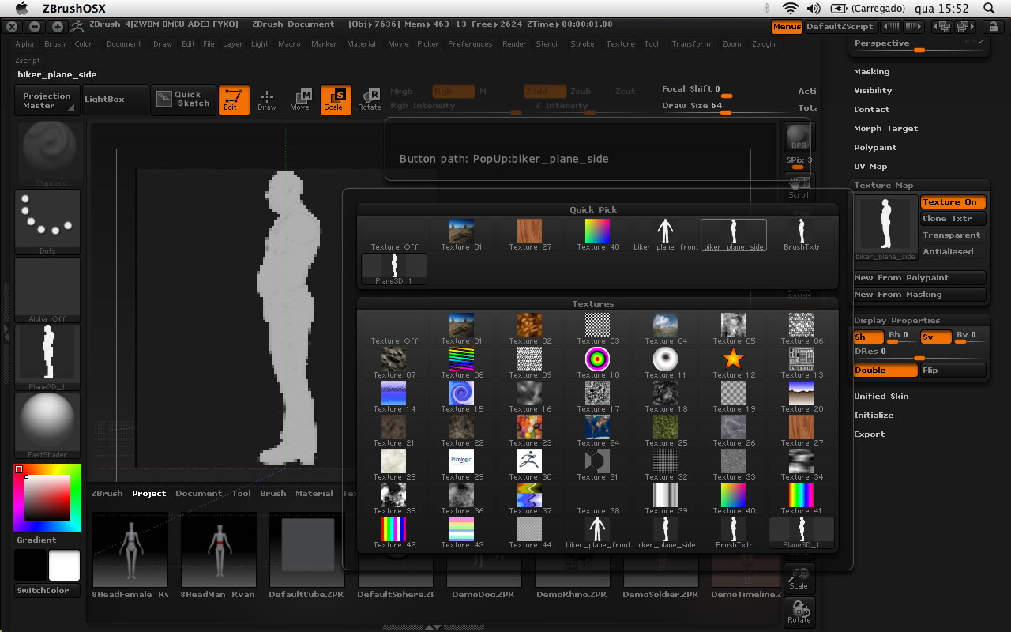Viewport: 1011px width, 632px height.
Task: Click the BPR render icon
Action: [799, 137]
